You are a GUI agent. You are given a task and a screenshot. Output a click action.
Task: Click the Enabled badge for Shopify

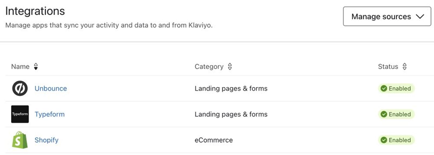(x=396, y=140)
